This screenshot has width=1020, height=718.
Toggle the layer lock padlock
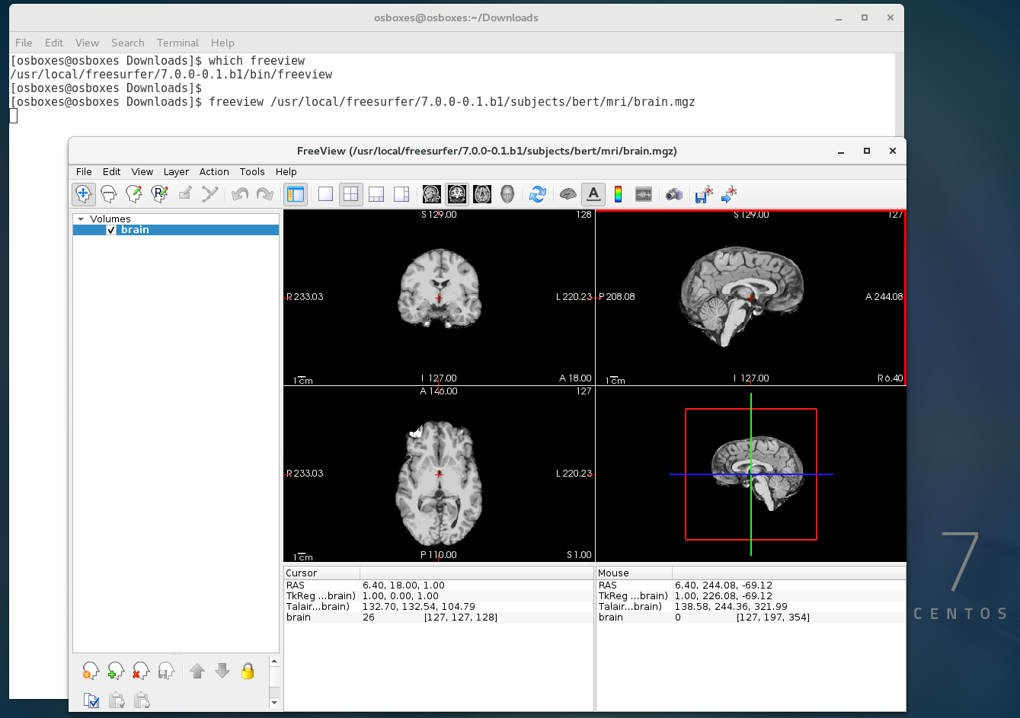(x=248, y=671)
